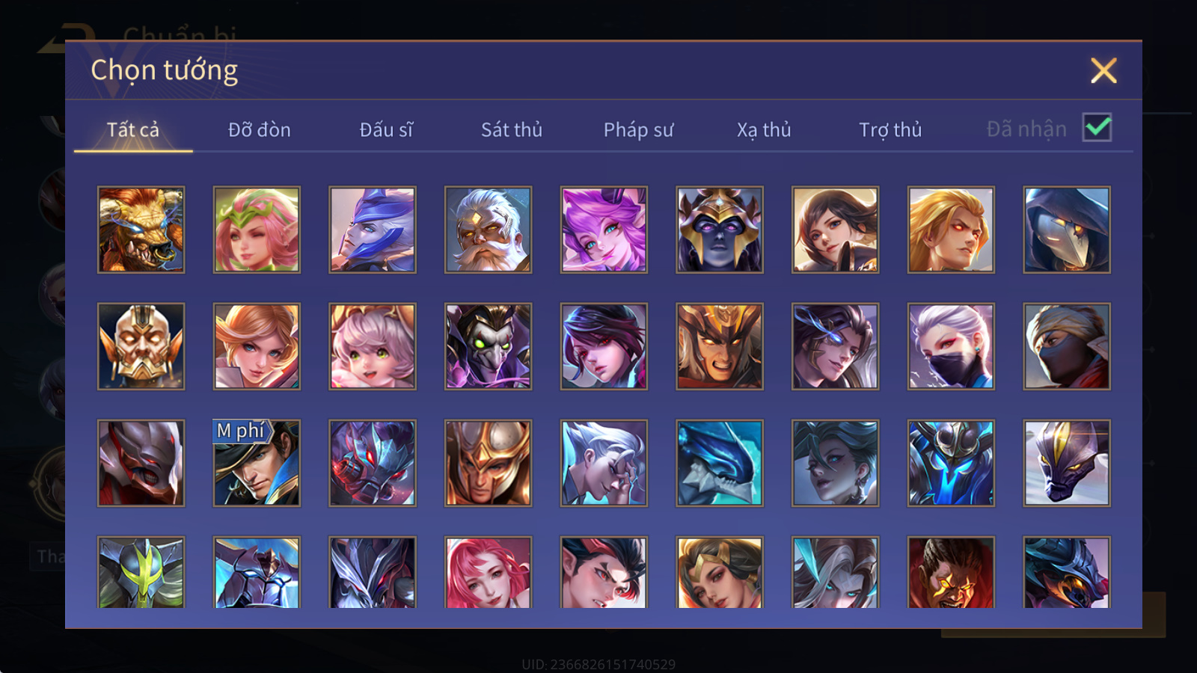
Task: Select the pink-haired girl with green headpiece
Action: tap(257, 230)
